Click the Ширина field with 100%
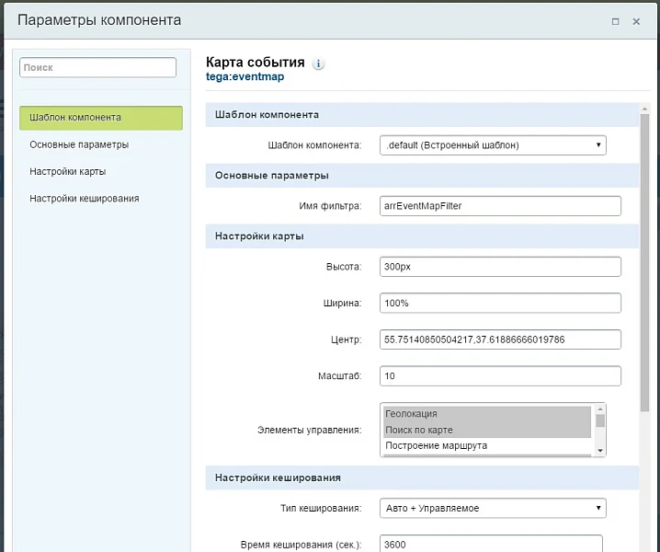660x552 pixels. pyautogui.click(x=500, y=303)
